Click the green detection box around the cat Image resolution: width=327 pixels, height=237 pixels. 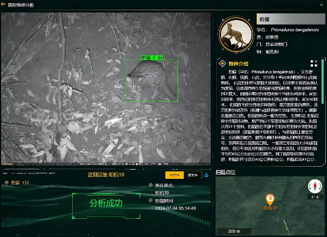tap(152, 81)
